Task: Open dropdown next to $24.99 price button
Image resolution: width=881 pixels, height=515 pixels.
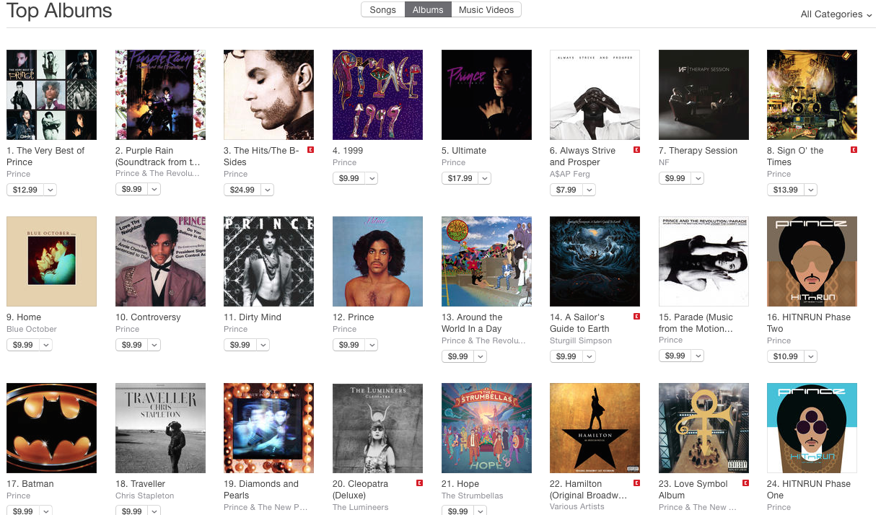Action: (x=267, y=190)
